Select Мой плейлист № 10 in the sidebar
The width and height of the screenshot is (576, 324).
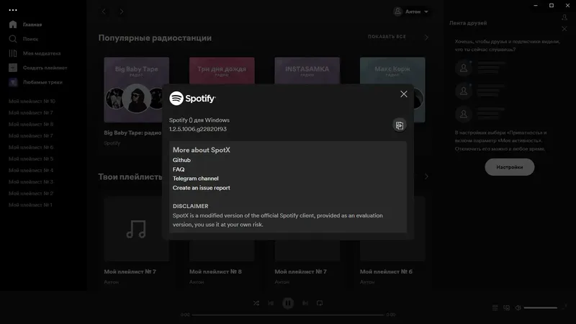[32, 102]
